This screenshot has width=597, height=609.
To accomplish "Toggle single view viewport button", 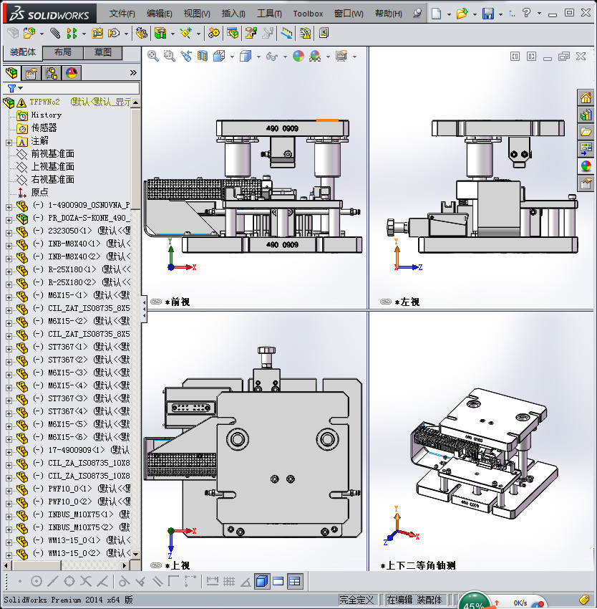I will 261,581.
